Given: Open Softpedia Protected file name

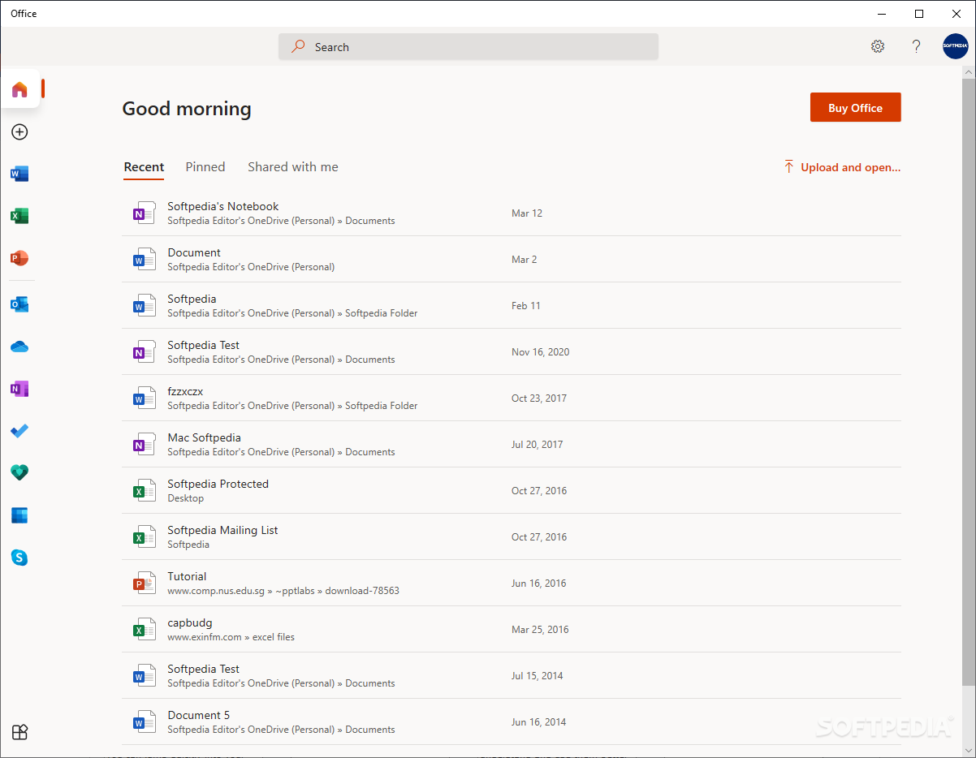Looking at the screenshot, I should [218, 484].
